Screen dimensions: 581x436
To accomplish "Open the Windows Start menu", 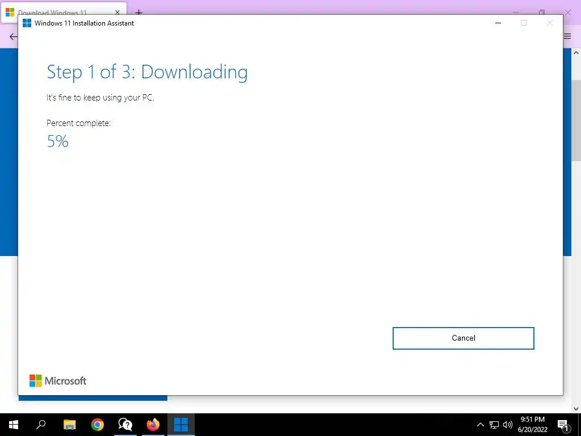I will pyautogui.click(x=14, y=425).
